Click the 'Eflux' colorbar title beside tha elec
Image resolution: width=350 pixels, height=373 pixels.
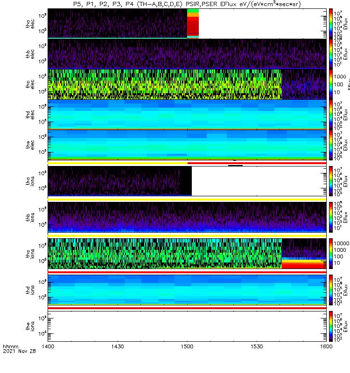coord(345,24)
